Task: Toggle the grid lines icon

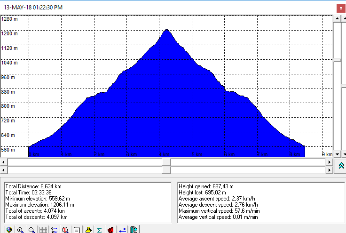Action: tap(43, 230)
